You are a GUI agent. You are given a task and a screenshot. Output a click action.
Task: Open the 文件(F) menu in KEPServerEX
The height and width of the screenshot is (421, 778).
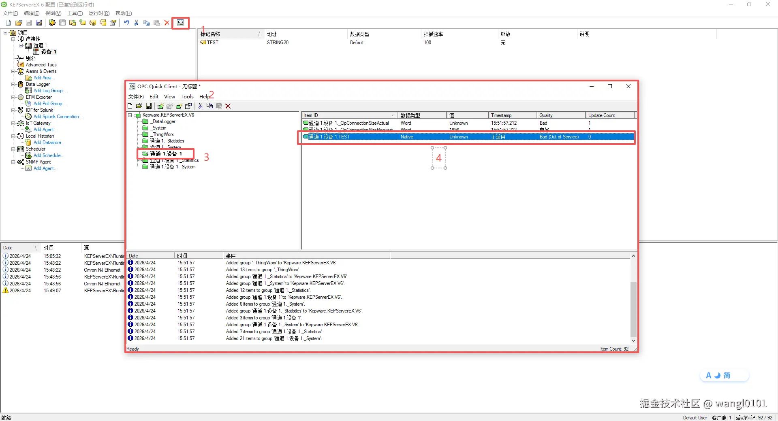tap(10, 13)
